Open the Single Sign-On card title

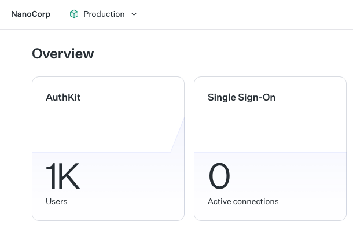coord(241,97)
